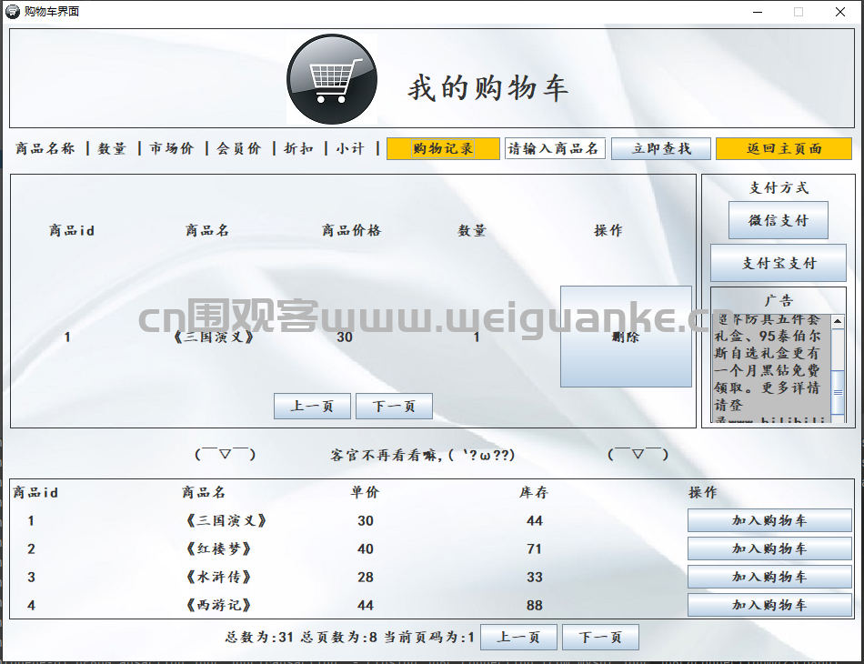
Task: Add 《西游记》 to cart
Action: (x=769, y=605)
